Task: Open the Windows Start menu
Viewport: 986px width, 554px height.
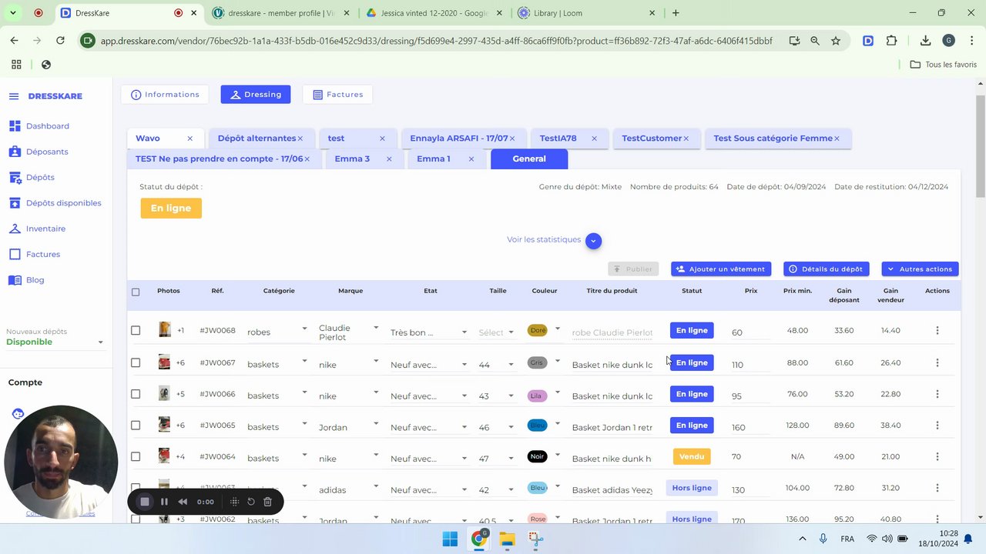Action: click(450, 539)
